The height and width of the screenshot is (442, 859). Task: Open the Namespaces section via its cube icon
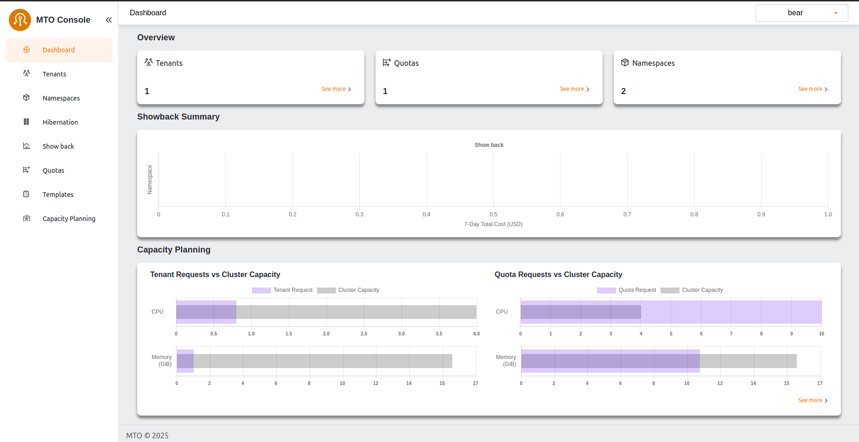[26, 98]
